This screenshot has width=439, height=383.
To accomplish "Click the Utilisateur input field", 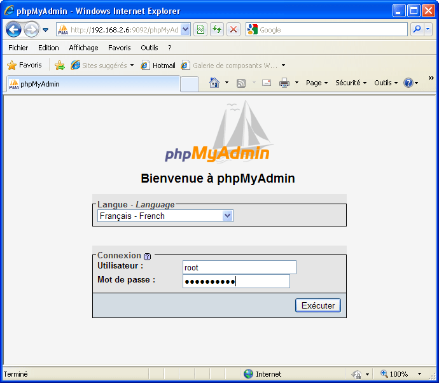I will pyautogui.click(x=239, y=267).
